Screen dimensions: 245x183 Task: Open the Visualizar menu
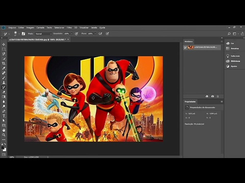pos(84,27)
